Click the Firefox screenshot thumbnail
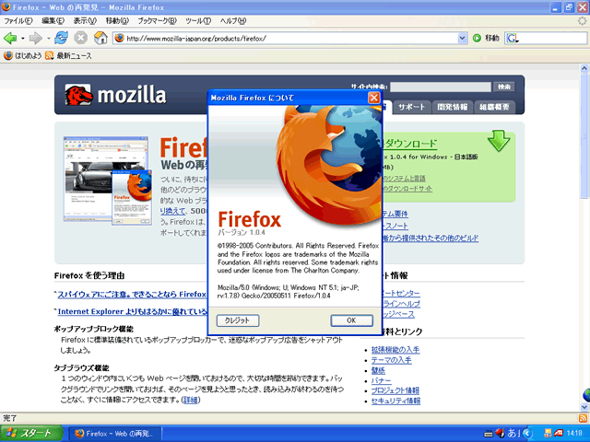The image size is (590, 442). pos(108,180)
